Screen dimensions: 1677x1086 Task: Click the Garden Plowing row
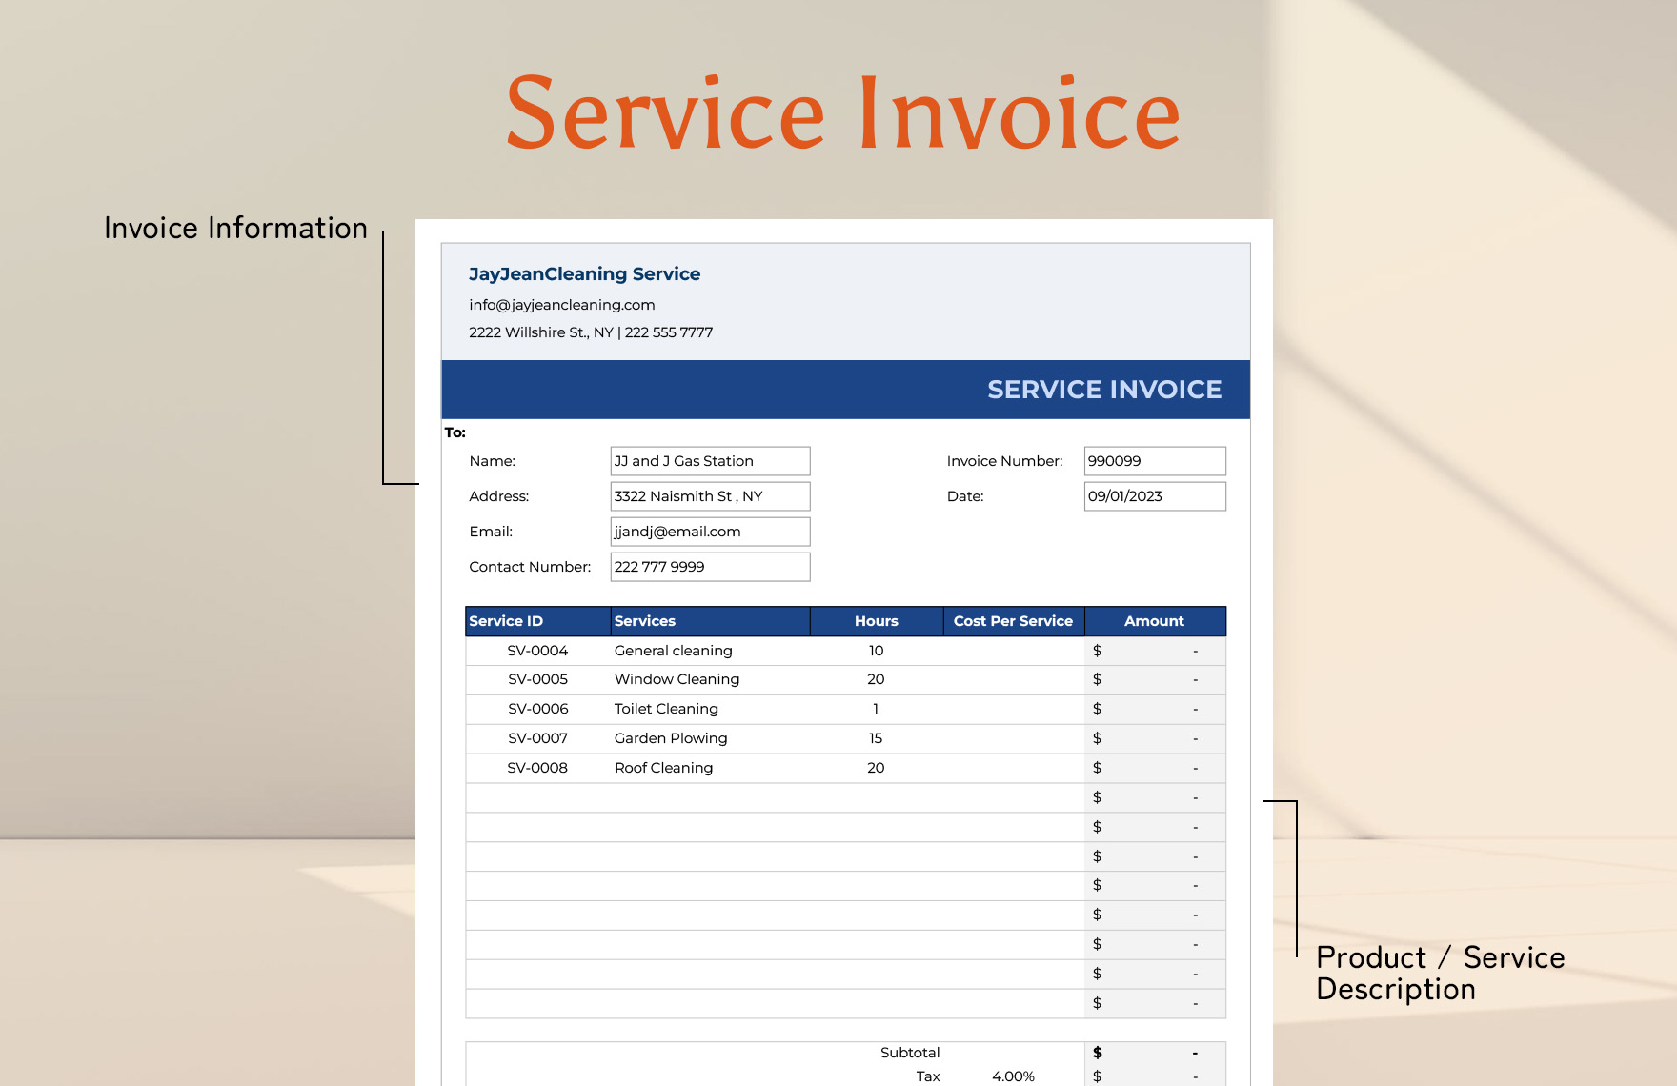tap(670, 738)
